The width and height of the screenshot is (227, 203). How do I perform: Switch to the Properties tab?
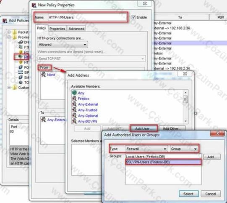57,29
